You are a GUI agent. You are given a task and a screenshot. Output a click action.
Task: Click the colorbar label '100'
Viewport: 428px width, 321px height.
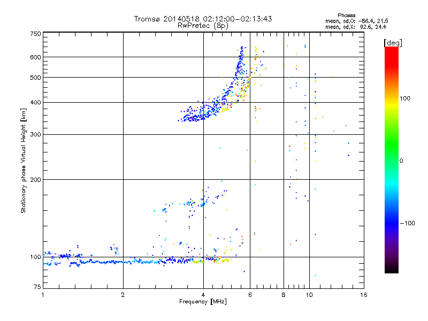coord(405,98)
